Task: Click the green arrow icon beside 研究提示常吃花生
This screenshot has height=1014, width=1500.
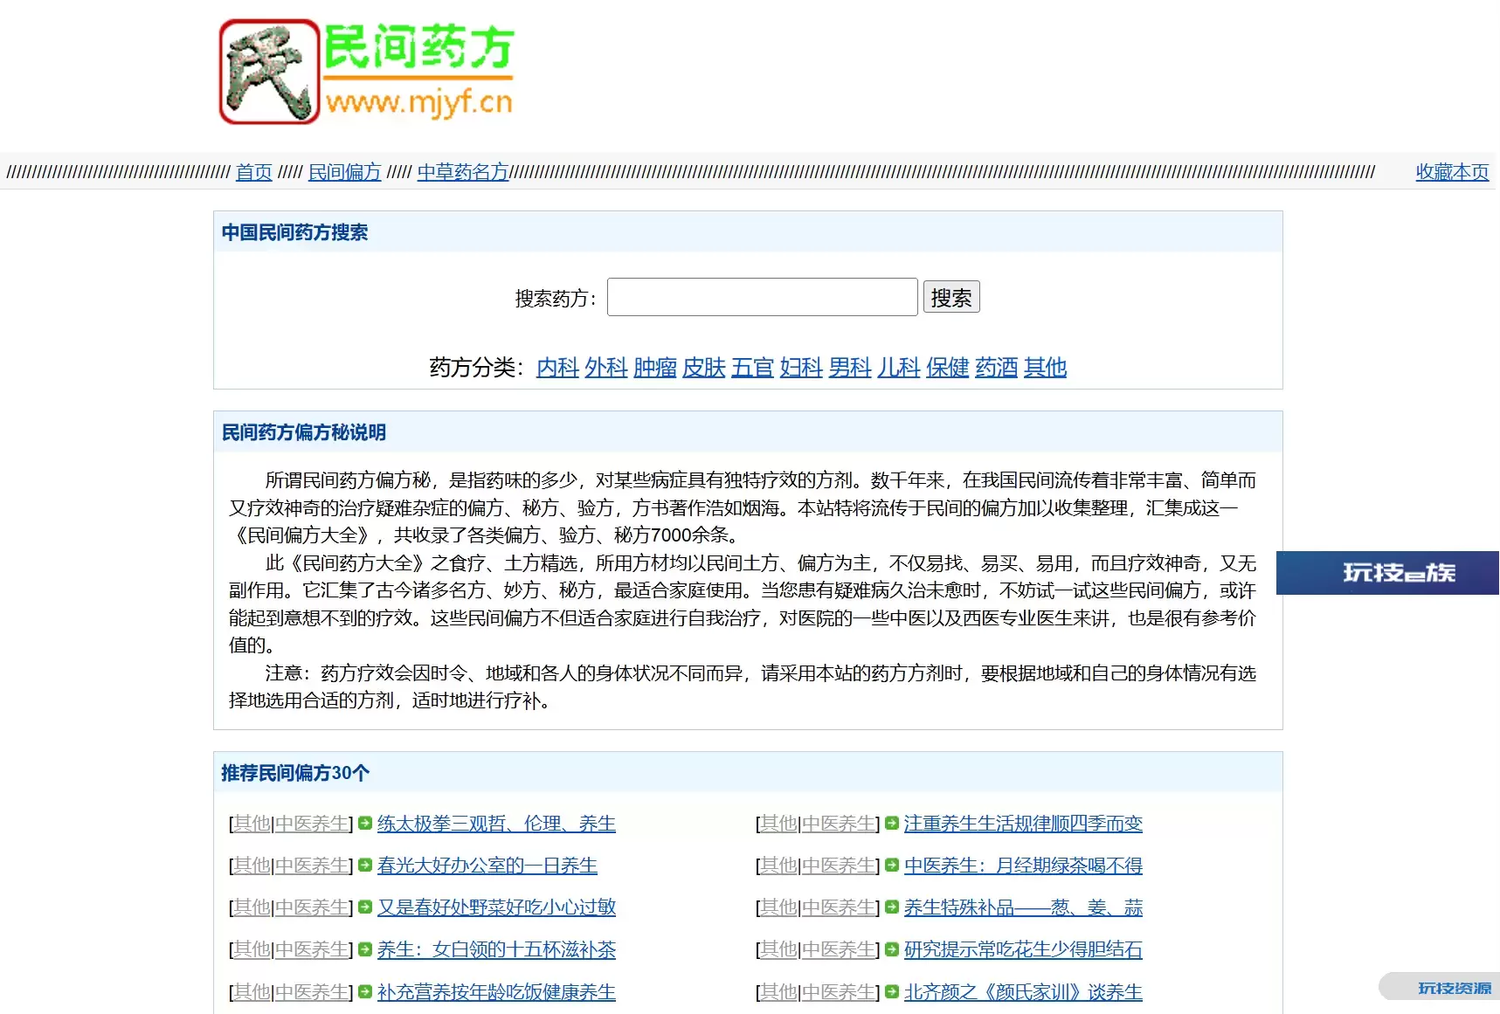Action: click(892, 948)
